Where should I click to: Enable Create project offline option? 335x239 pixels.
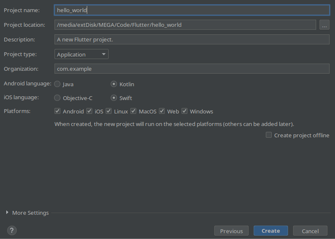(x=269, y=135)
